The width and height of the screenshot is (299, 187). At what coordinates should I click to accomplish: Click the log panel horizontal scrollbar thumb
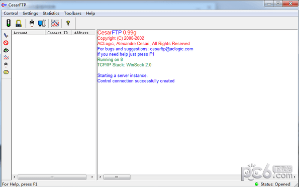tap(117, 177)
